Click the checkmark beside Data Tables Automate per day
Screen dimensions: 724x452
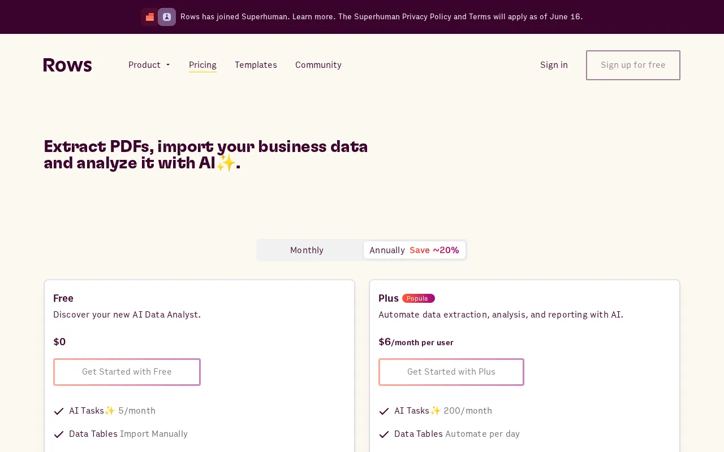coord(384,434)
